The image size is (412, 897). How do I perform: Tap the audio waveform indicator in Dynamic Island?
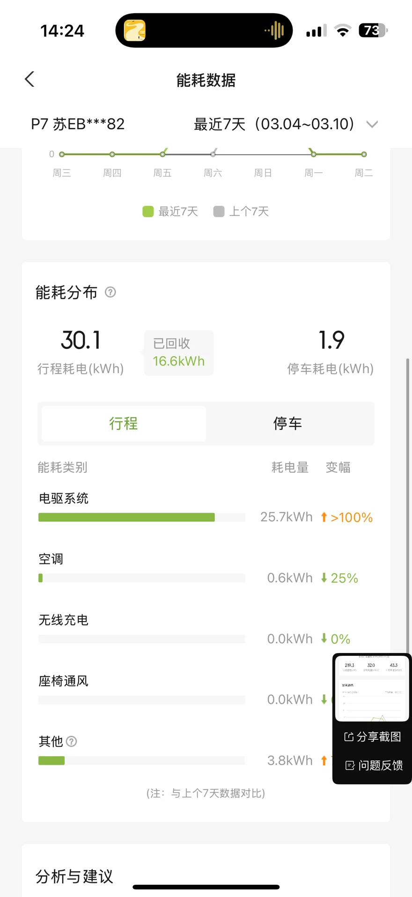[275, 30]
